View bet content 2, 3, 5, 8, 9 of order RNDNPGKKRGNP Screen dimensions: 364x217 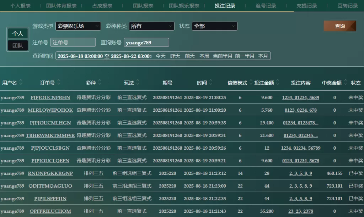point(301,173)
